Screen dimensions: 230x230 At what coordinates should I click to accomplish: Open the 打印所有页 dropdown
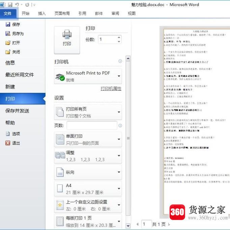point(88,112)
